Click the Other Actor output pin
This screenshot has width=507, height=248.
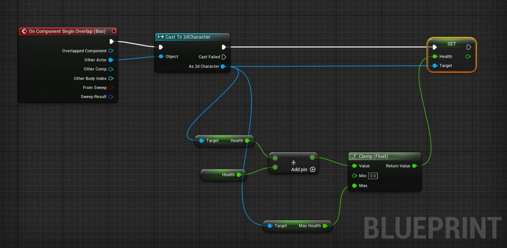click(x=111, y=60)
